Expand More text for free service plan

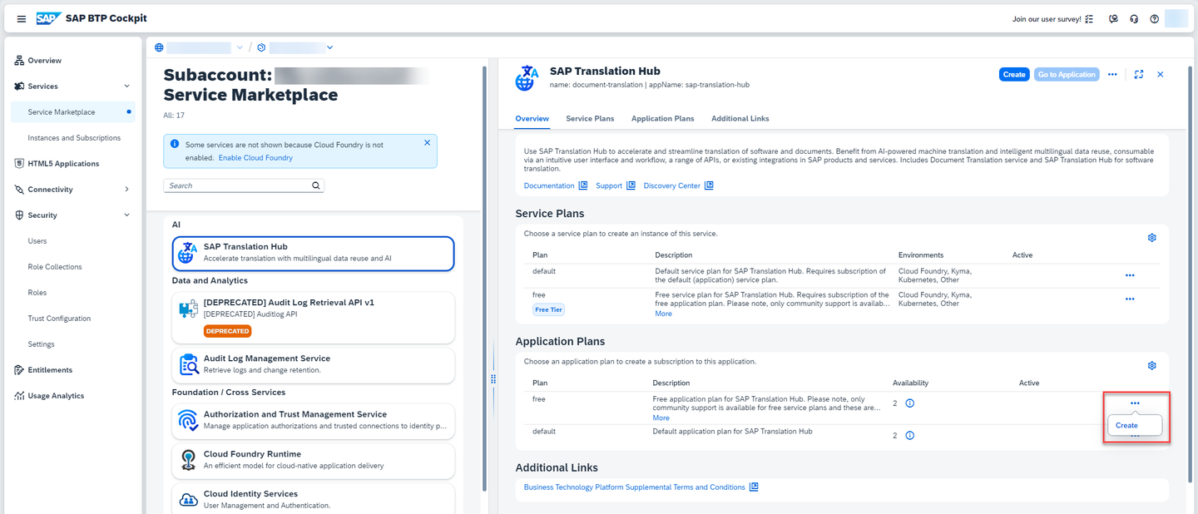663,314
